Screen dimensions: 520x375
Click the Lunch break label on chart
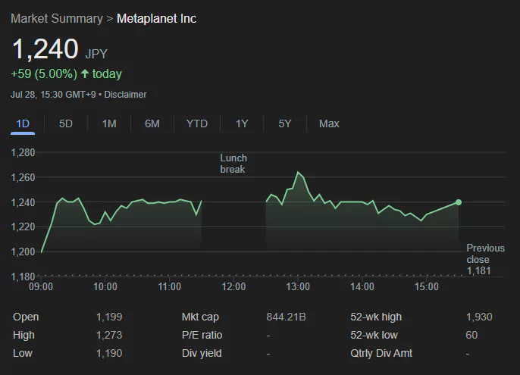233,164
